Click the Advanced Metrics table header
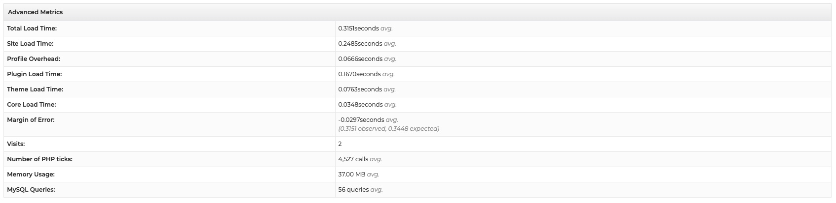836x203 pixels. pyautogui.click(x=36, y=12)
